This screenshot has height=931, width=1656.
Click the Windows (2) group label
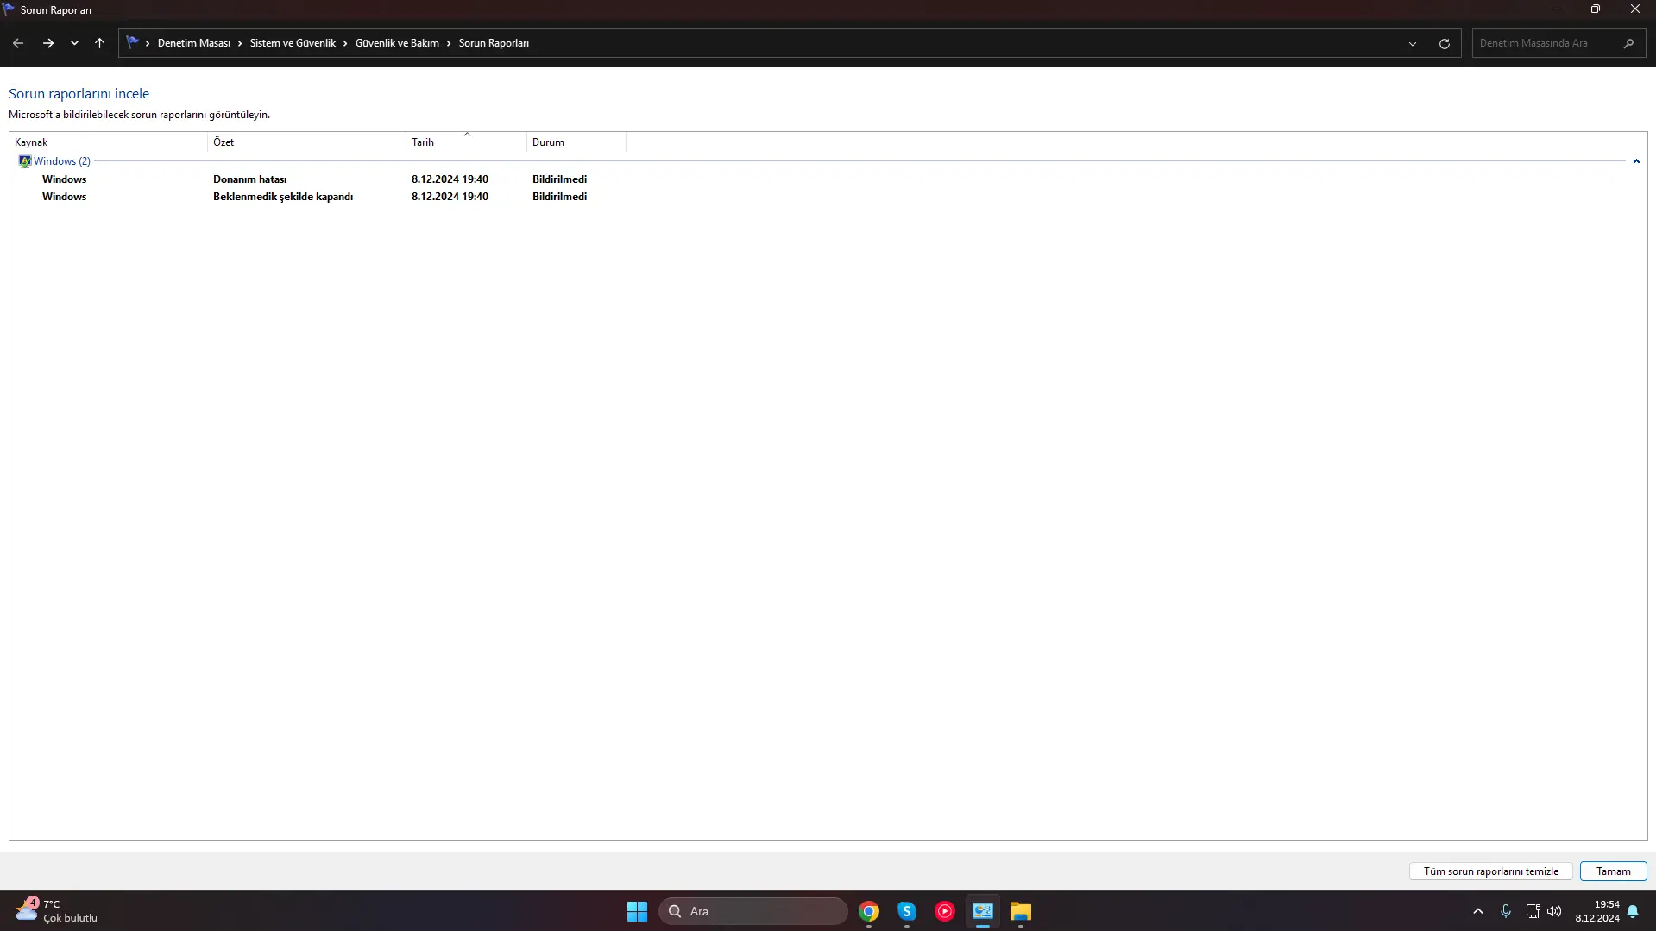(62, 161)
